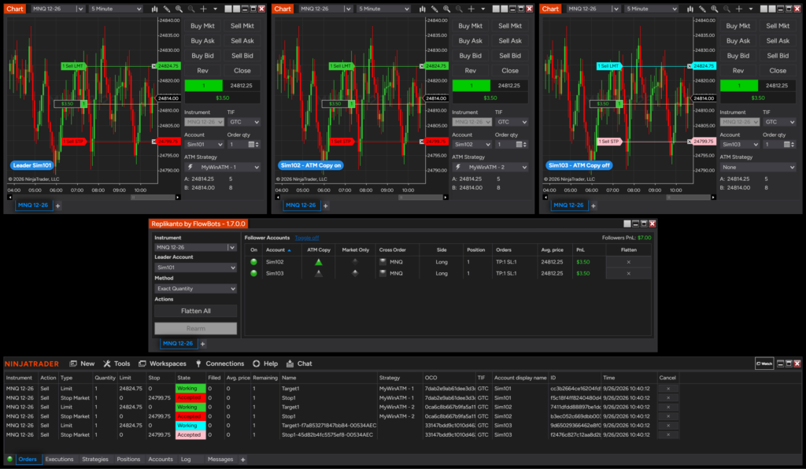806x469 pixels.
Task: Open Leader Account dropdown in Replikanto
Action: [x=195, y=268]
